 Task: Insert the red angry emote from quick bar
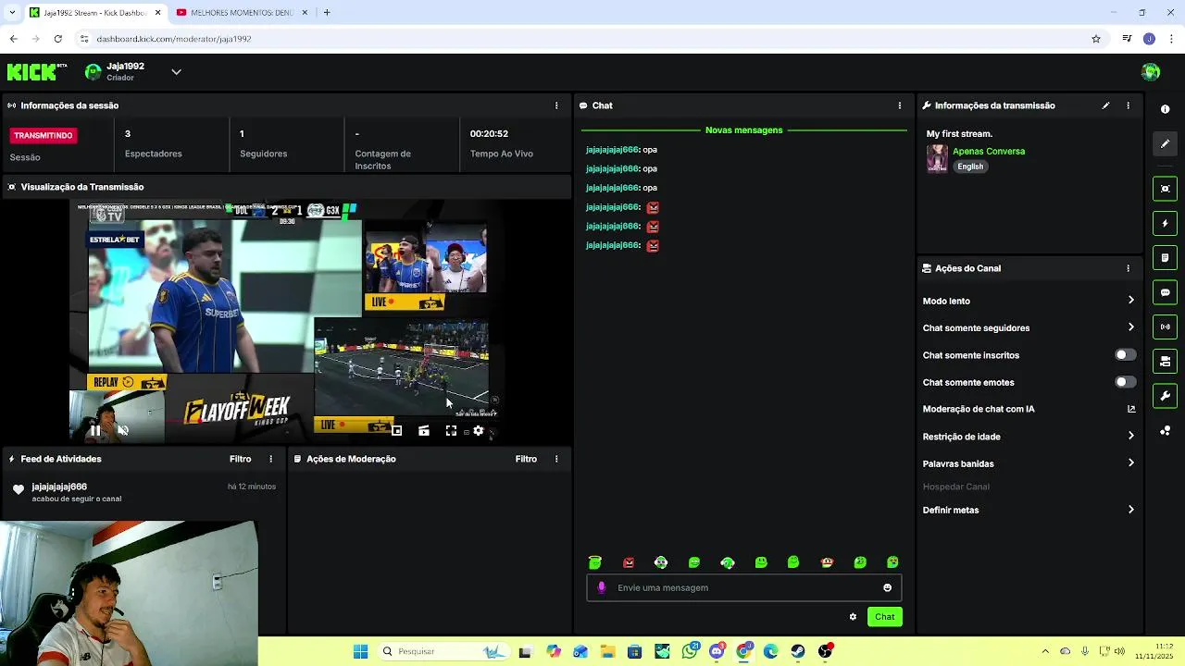[x=629, y=562]
